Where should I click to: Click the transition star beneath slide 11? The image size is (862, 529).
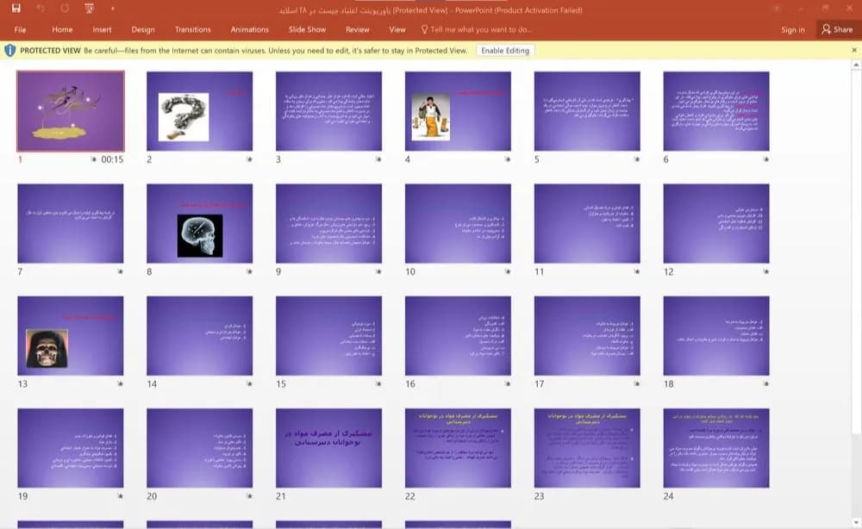pos(637,271)
